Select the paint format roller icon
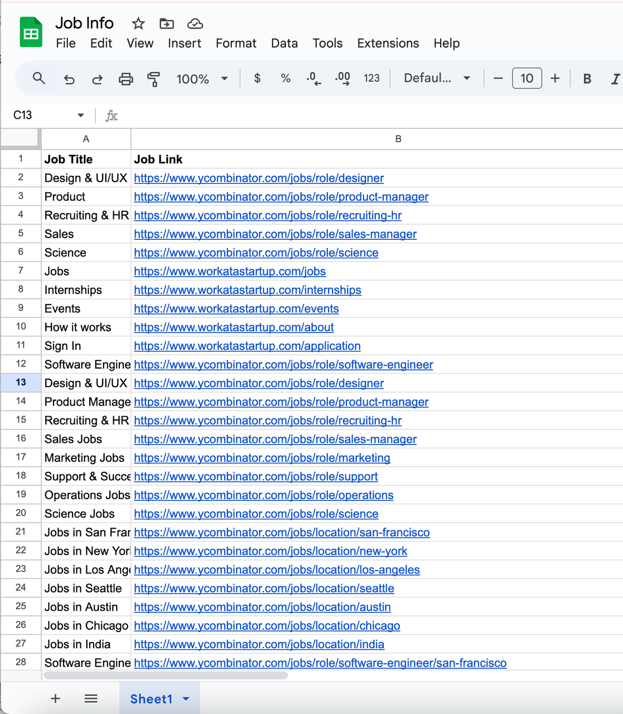Image resolution: width=623 pixels, height=714 pixels. (x=153, y=79)
